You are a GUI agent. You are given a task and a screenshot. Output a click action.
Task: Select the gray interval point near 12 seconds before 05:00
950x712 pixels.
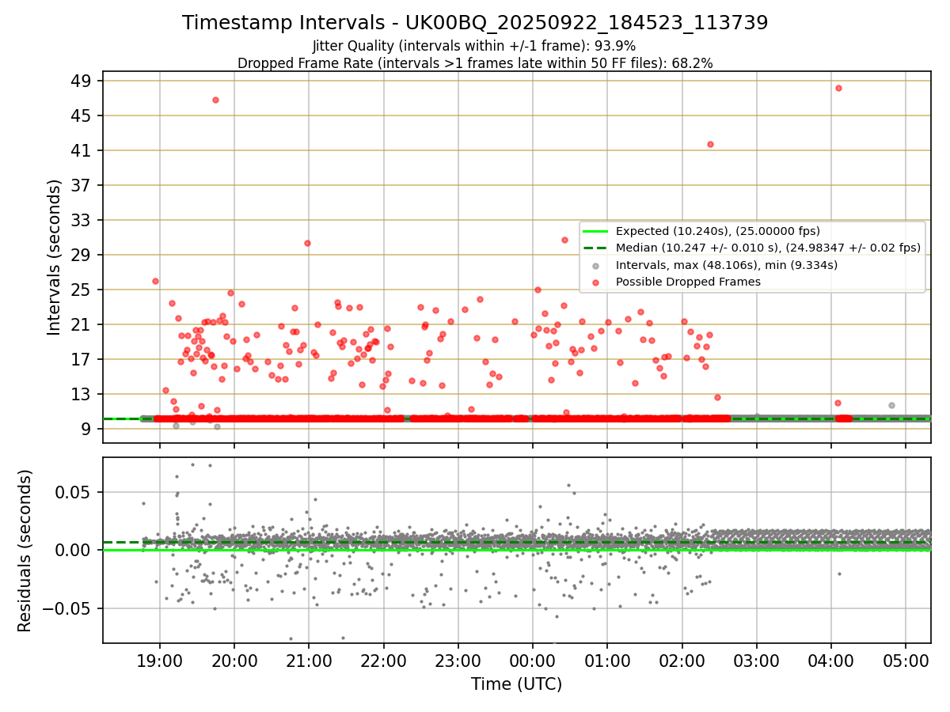[891, 405]
